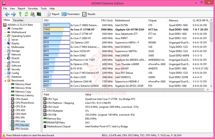Sort by the Motherboard column header
215x139 pixels.
coord(130,20)
